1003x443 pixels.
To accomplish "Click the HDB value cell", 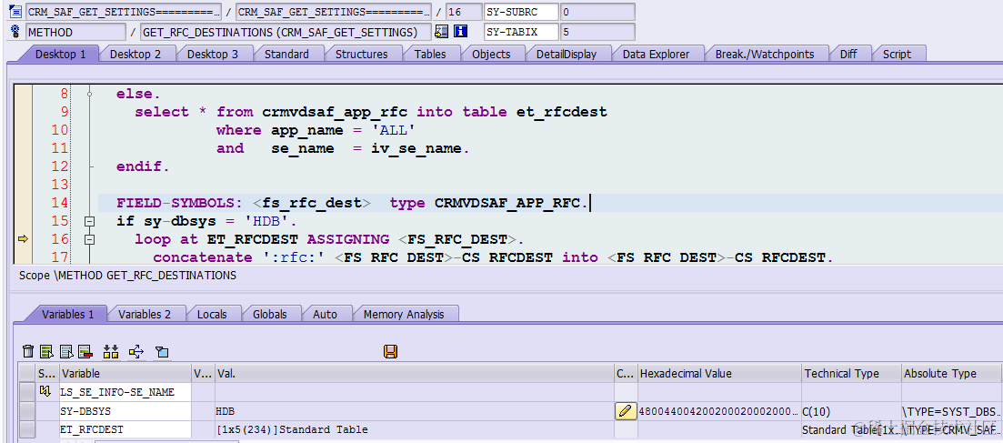I will pos(415,411).
